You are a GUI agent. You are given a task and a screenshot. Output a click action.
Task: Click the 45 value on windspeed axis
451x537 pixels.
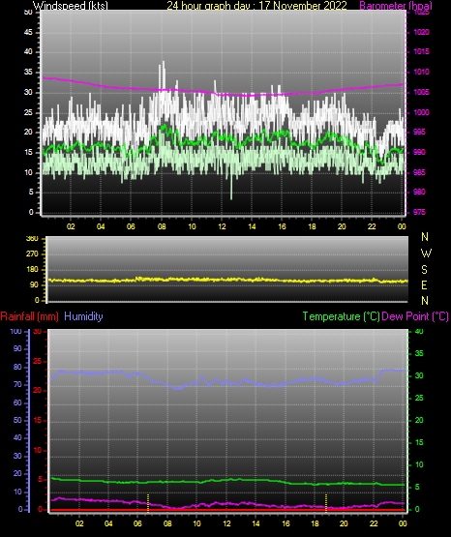(x=28, y=32)
